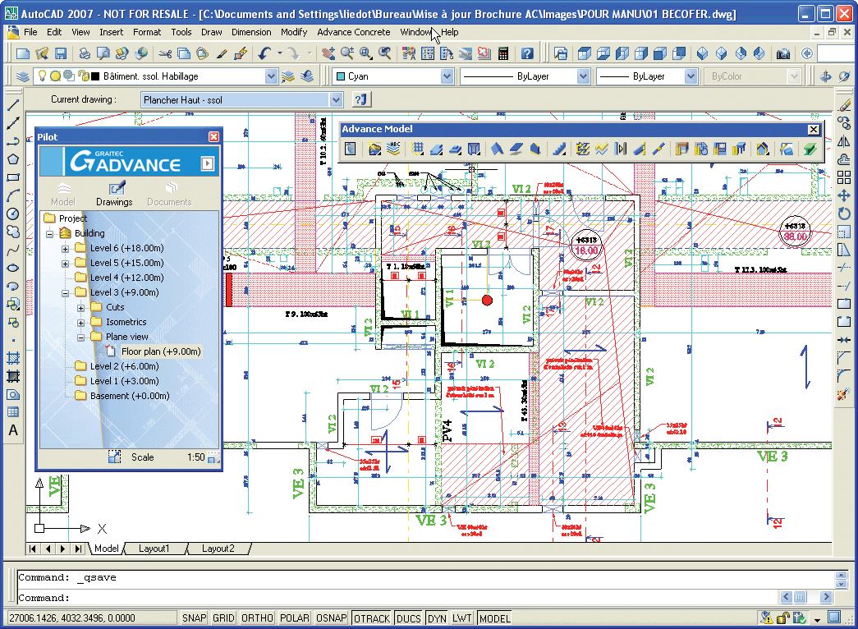Image resolution: width=858 pixels, height=629 pixels.
Task: Collapse Level 3 (+9.00m) tree node
Action: tap(65, 293)
